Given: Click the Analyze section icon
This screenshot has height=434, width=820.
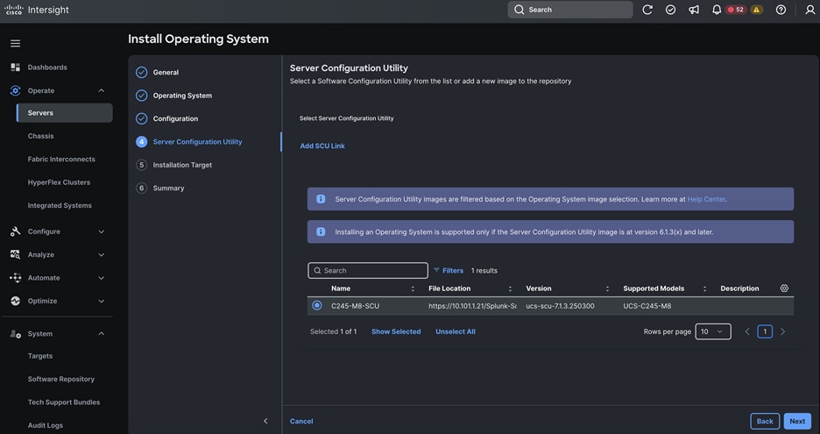Looking at the screenshot, I should 15,254.
